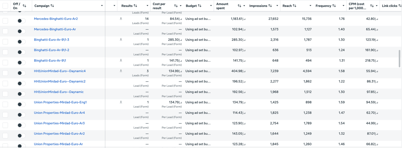The image size is (402, 148).
Task: Click the 1,183.61 amount spent value
Action: [x=238, y=19]
